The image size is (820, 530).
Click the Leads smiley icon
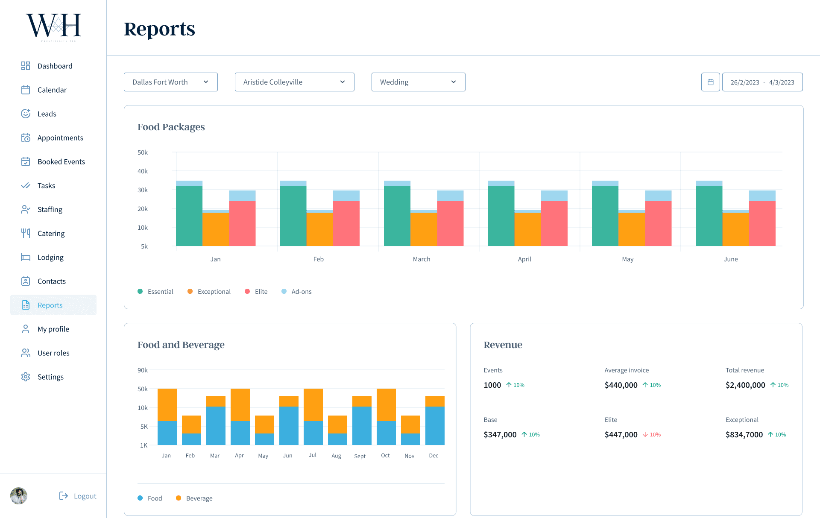26,114
